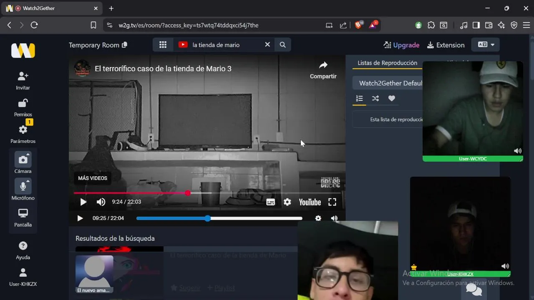Reload the page with browser refresh
This screenshot has width=534, height=300.
click(x=34, y=25)
